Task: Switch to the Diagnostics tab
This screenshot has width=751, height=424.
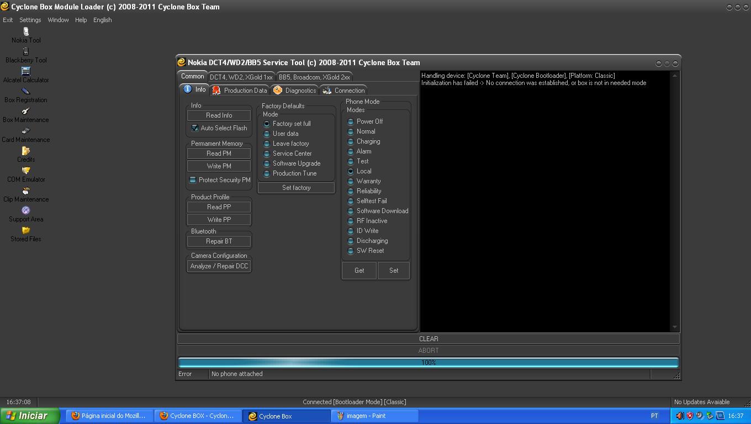Action: pos(295,91)
